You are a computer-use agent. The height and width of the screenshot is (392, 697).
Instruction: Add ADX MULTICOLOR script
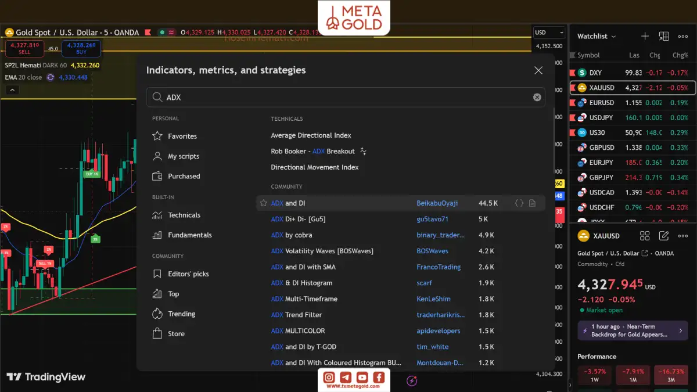(x=298, y=331)
